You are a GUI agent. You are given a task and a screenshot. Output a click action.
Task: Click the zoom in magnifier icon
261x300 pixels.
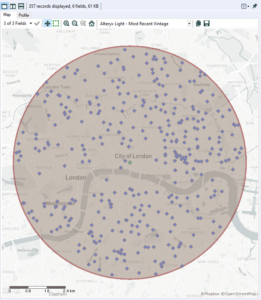point(66,23)
